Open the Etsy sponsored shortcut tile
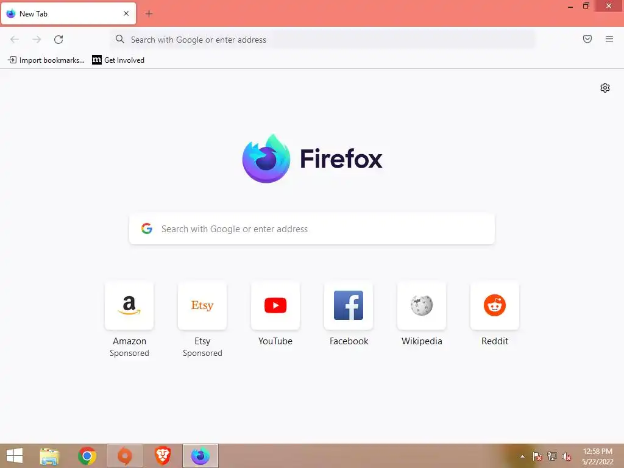 (202, 305)
